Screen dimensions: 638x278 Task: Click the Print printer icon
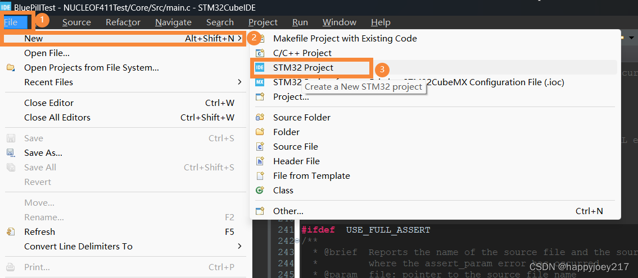pyautogui.click(x=11, y=267)
